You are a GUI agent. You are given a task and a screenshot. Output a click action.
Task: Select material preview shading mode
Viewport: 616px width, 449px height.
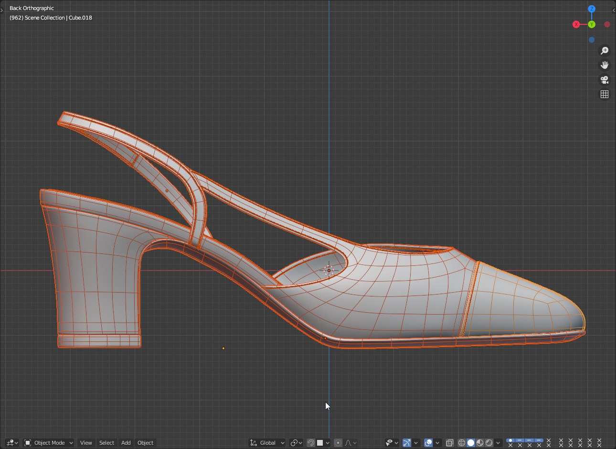(x=480, y=443)
